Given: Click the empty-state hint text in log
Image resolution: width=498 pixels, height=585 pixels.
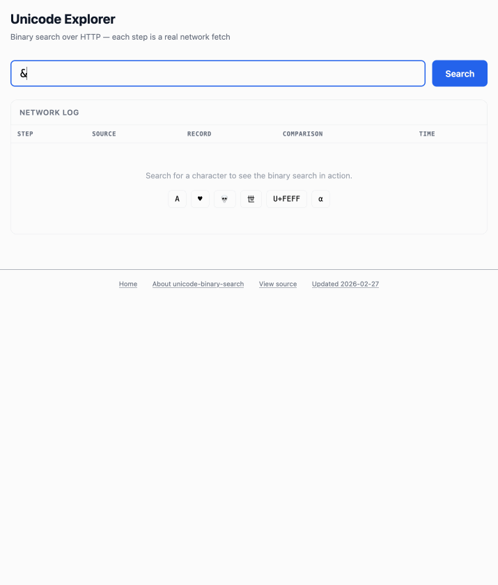Looking at the screenshot, I should click(x=249, y=176).
